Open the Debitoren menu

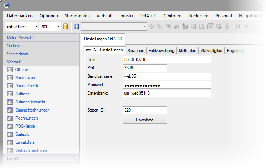(x=171, y=16)
